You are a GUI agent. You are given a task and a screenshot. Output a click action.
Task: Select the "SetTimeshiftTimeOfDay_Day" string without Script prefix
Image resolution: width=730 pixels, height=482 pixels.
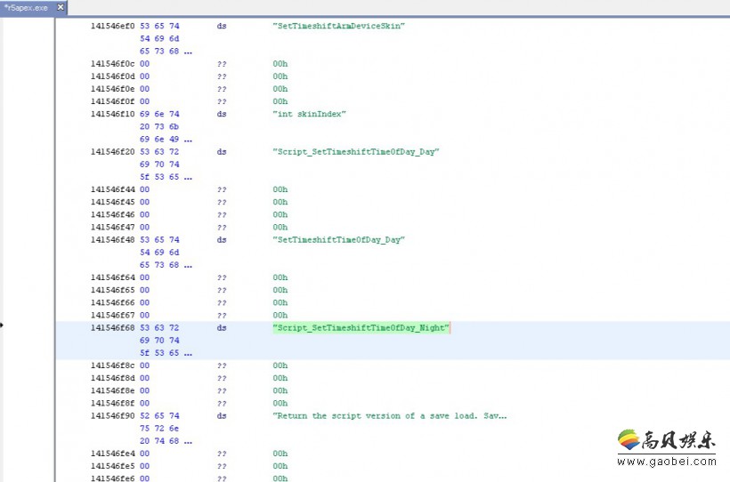click(338, 239)
